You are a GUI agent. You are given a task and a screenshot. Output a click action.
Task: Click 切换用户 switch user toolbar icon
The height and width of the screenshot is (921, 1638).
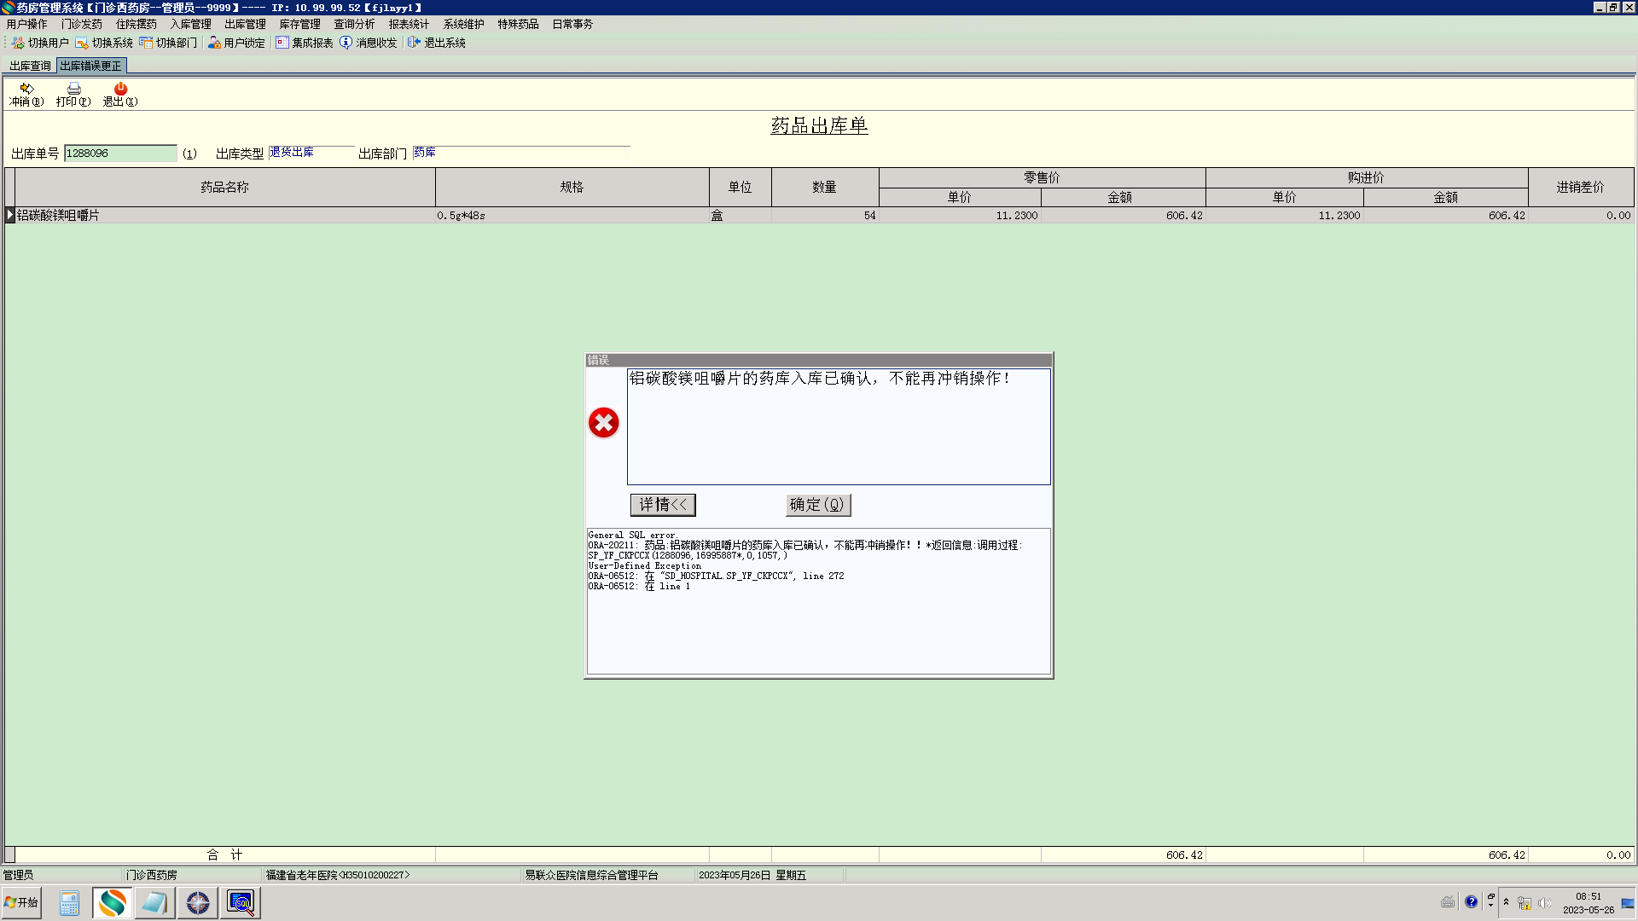pyautogui.click(x=40, y=43)
